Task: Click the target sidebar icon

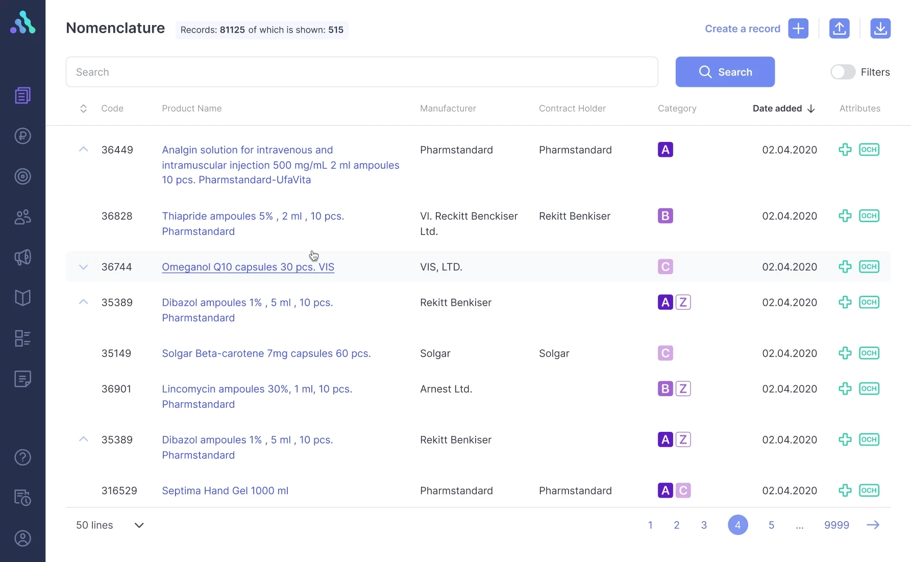Action: pos(22,177)
